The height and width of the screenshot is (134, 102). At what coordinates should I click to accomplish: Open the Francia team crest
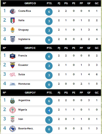pyautogui.click(x=13, y=56)
